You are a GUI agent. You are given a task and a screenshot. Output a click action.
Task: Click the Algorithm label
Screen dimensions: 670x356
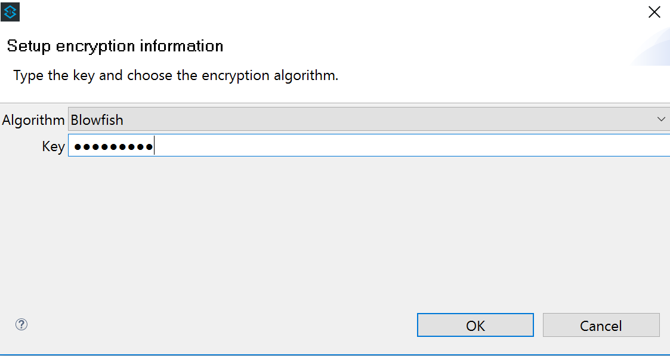tap(33, 120)
